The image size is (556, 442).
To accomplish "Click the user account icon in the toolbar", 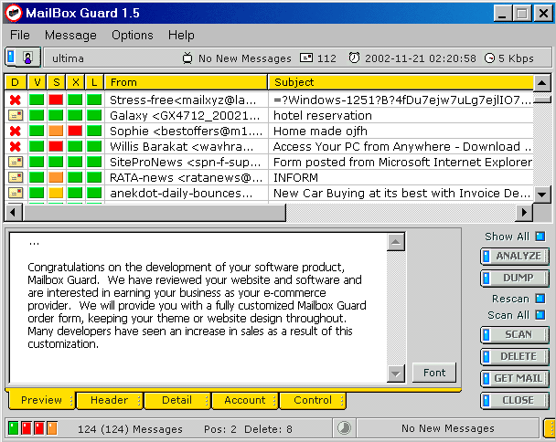I will click(27, 58).
